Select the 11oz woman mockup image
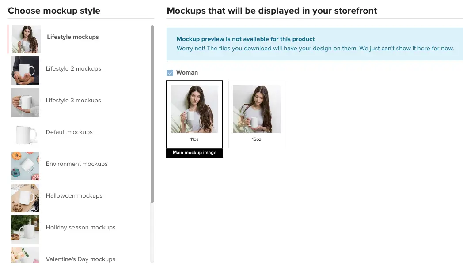 (194, 109)
